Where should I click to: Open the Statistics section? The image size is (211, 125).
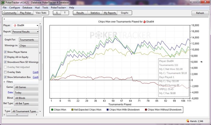click(x=95, y=13)
